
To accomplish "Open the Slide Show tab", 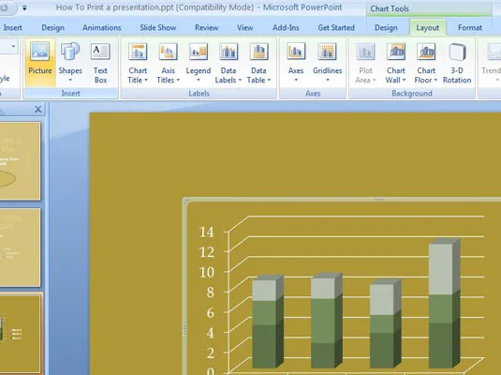I will [158, 28].
